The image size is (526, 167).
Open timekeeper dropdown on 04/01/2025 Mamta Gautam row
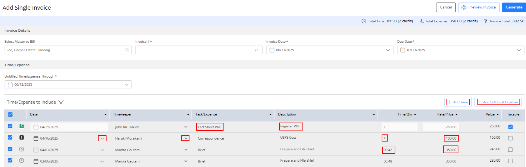(186, 150)
